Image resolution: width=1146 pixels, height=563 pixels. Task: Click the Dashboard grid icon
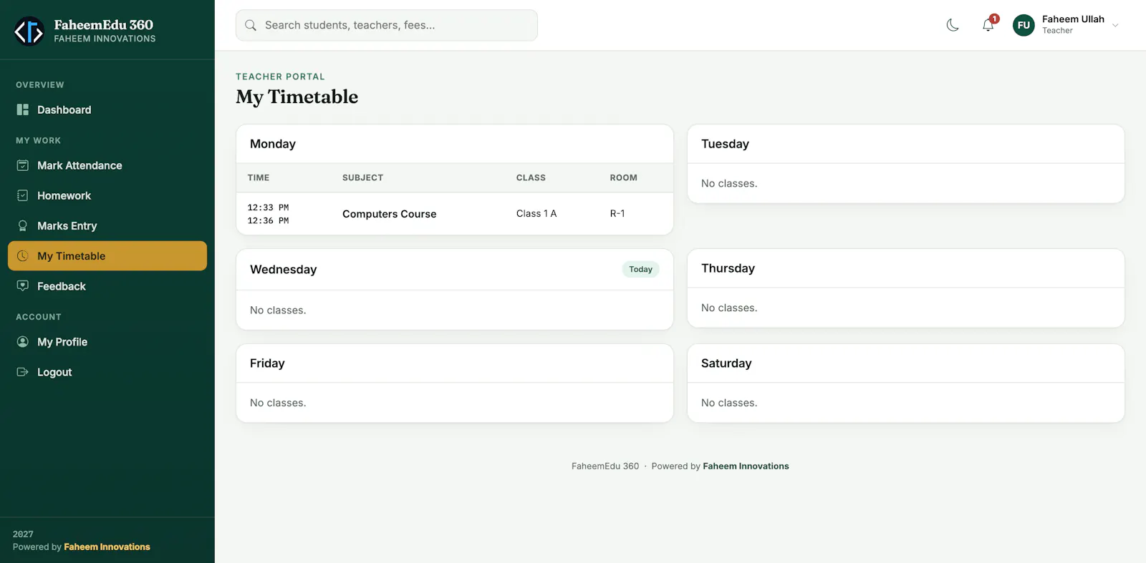click(x=23, y=109)
